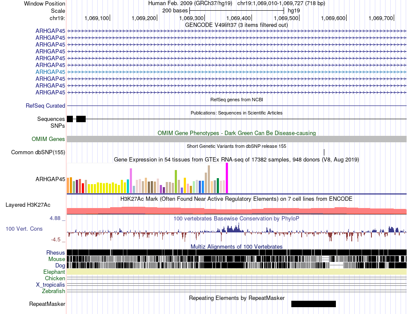Viewport: 407px width, 314px height.
Task: Click the OMIM Genes track label
Action: tap(48, 139)
